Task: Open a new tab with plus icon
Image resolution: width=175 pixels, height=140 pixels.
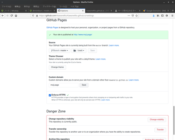Action: (x=173, y=10)
